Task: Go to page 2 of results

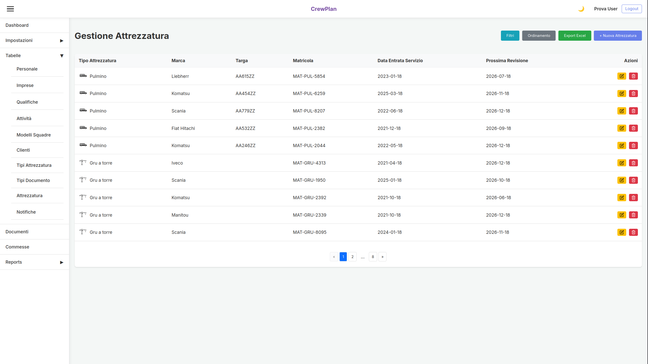Action: (x=352, y=257)
